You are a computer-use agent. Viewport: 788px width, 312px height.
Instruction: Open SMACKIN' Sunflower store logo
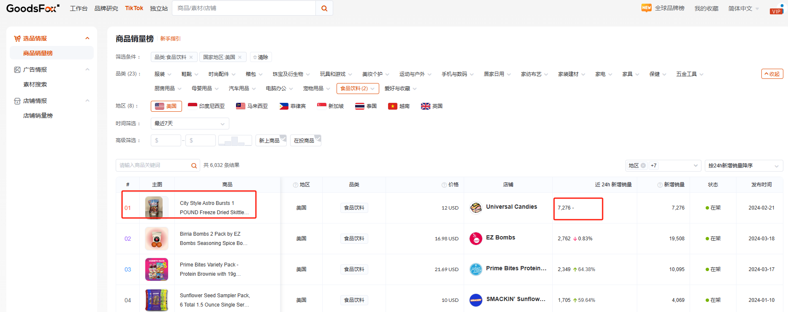point(476,300)
